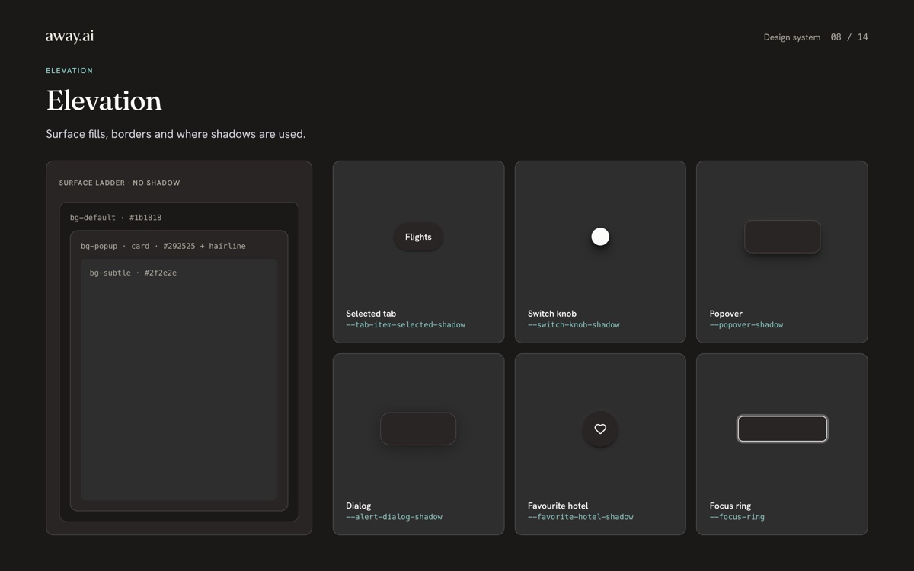
Task: Click the "Focus ring" card title
Action: [730, 506]
